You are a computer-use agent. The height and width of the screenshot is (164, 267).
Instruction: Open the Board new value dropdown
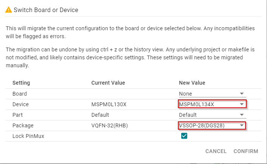[212, 94]
